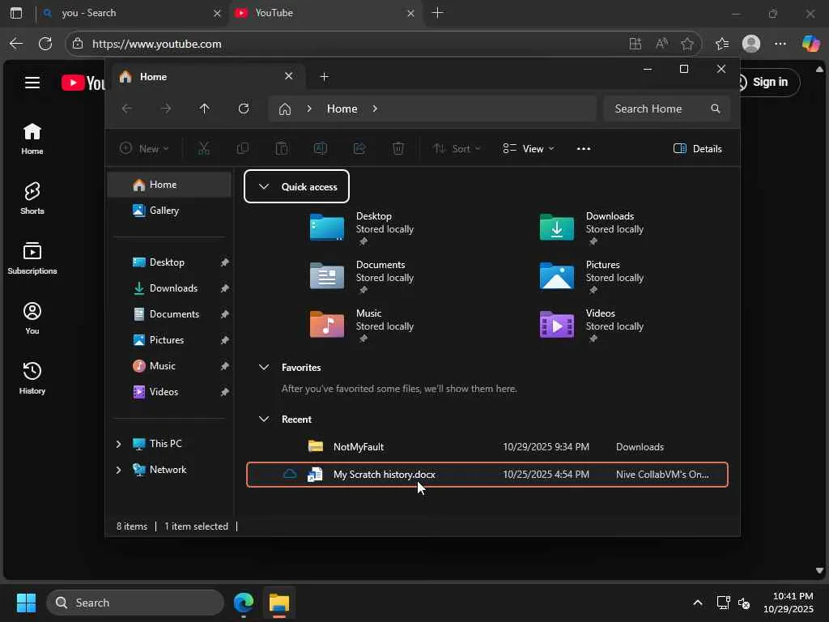Open the See more ellipsis menu
Image resolution: width=829 pixels, height=622 pixels.
584,148
